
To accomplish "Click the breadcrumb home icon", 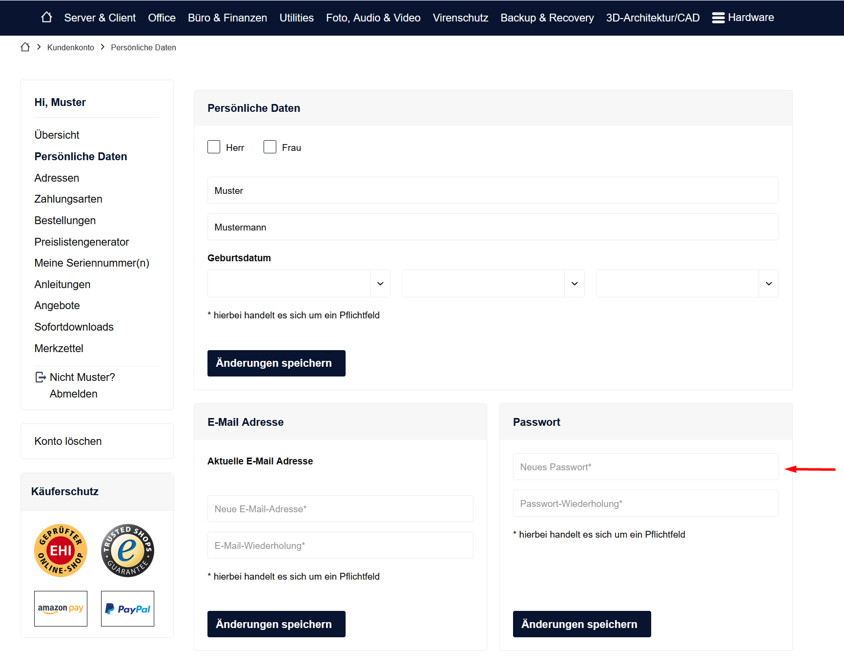I will click(x=25, y=47).
